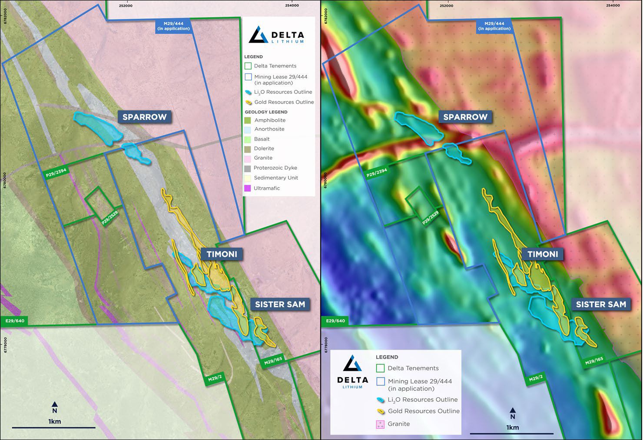
Task: Click the Delta Tenements green box in the right legend
Action: click(x=380, y=368)
